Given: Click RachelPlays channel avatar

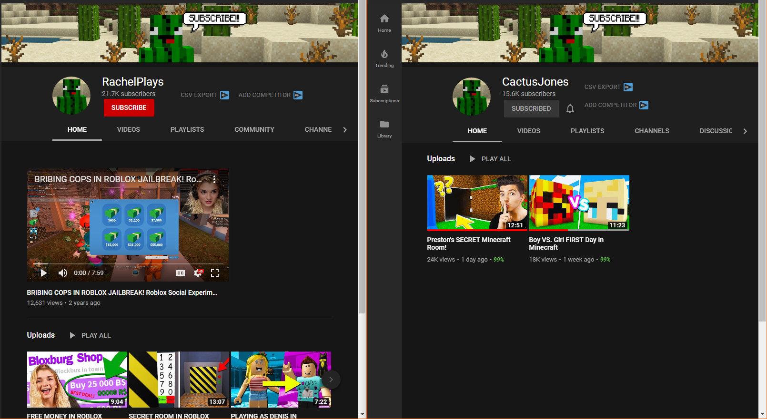Looking at the screenshot, I should (71, 96).
